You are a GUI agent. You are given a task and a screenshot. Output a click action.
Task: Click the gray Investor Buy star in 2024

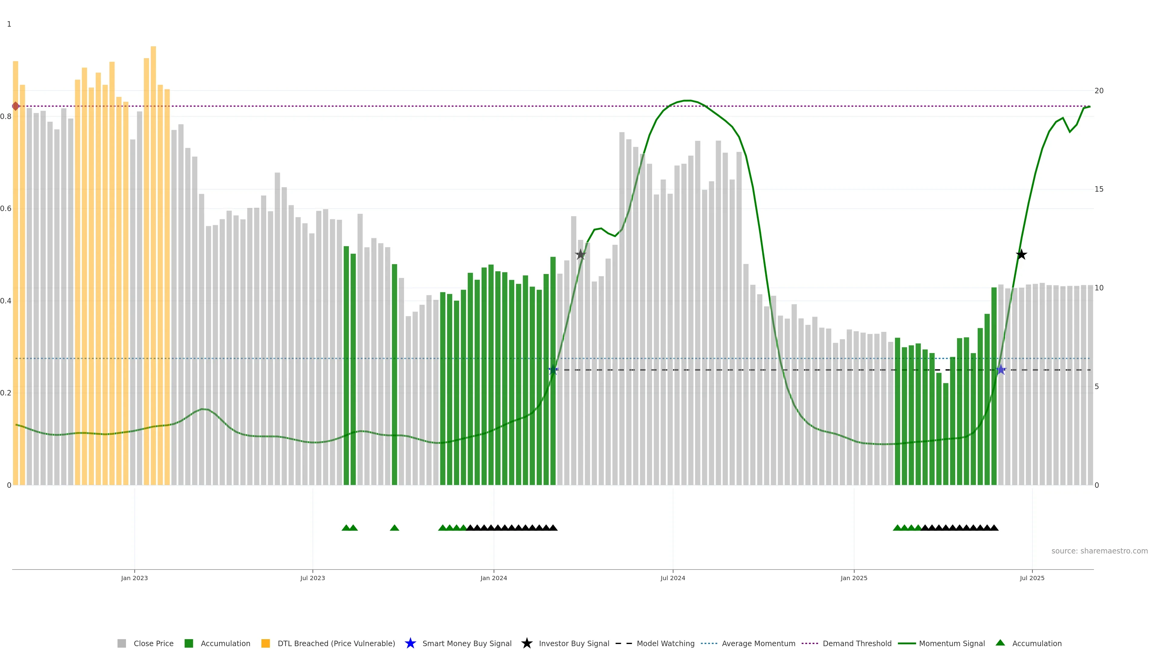(581, 255)
